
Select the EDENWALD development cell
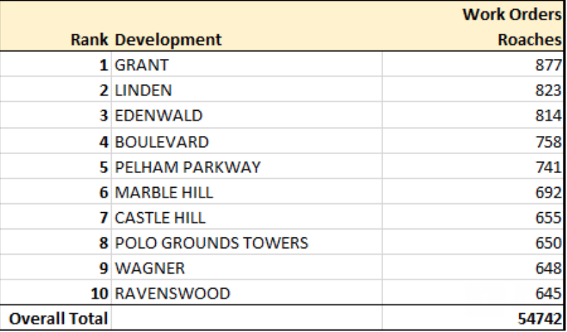(246, 115)
